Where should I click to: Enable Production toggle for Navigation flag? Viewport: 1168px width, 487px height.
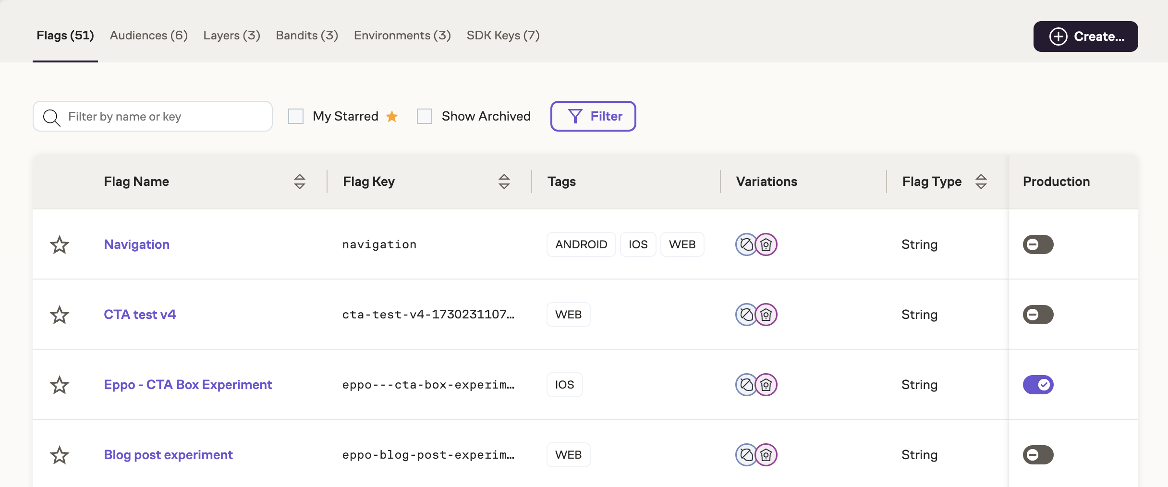pos(1039,244)
